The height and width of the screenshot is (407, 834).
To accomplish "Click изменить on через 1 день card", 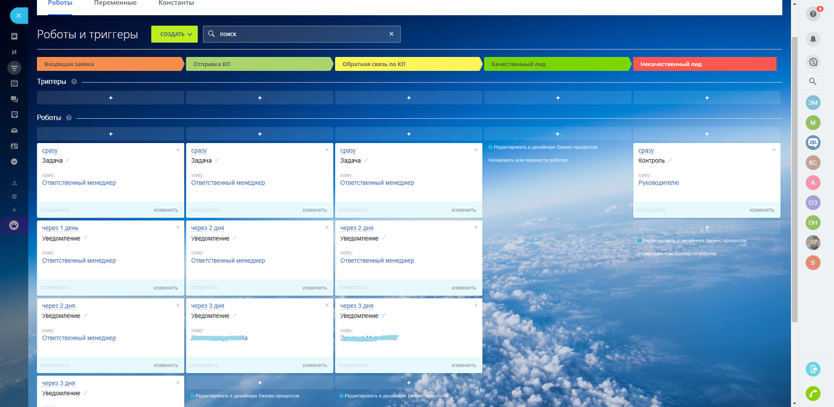I will tap(166, 288).
